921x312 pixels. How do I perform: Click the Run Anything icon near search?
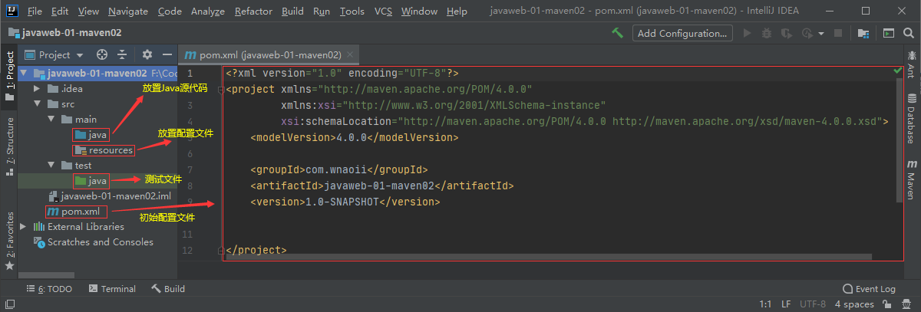[x=888, y=33]
